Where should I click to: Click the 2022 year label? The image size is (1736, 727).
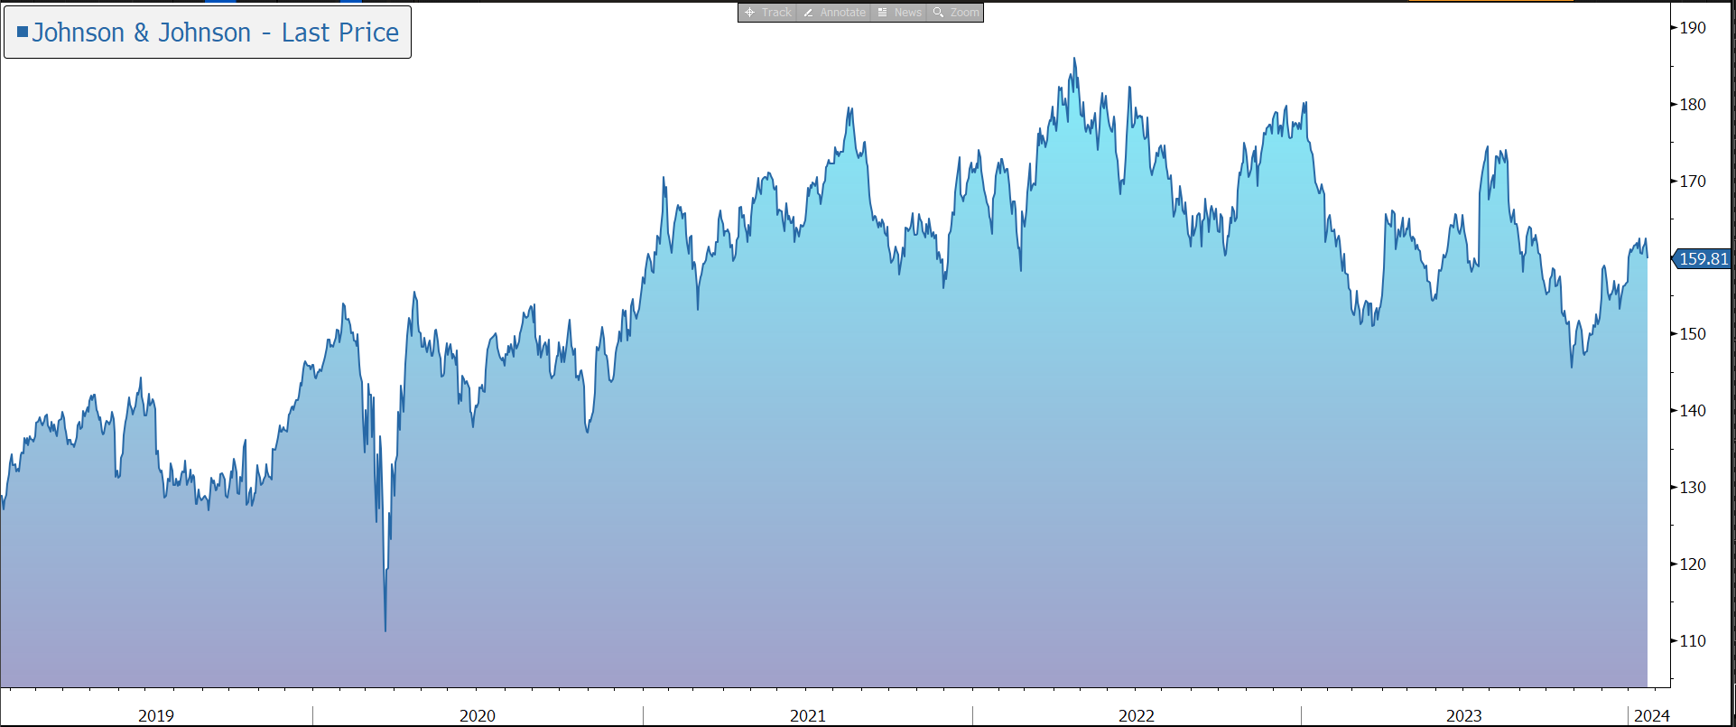[x=1137, y=716]
